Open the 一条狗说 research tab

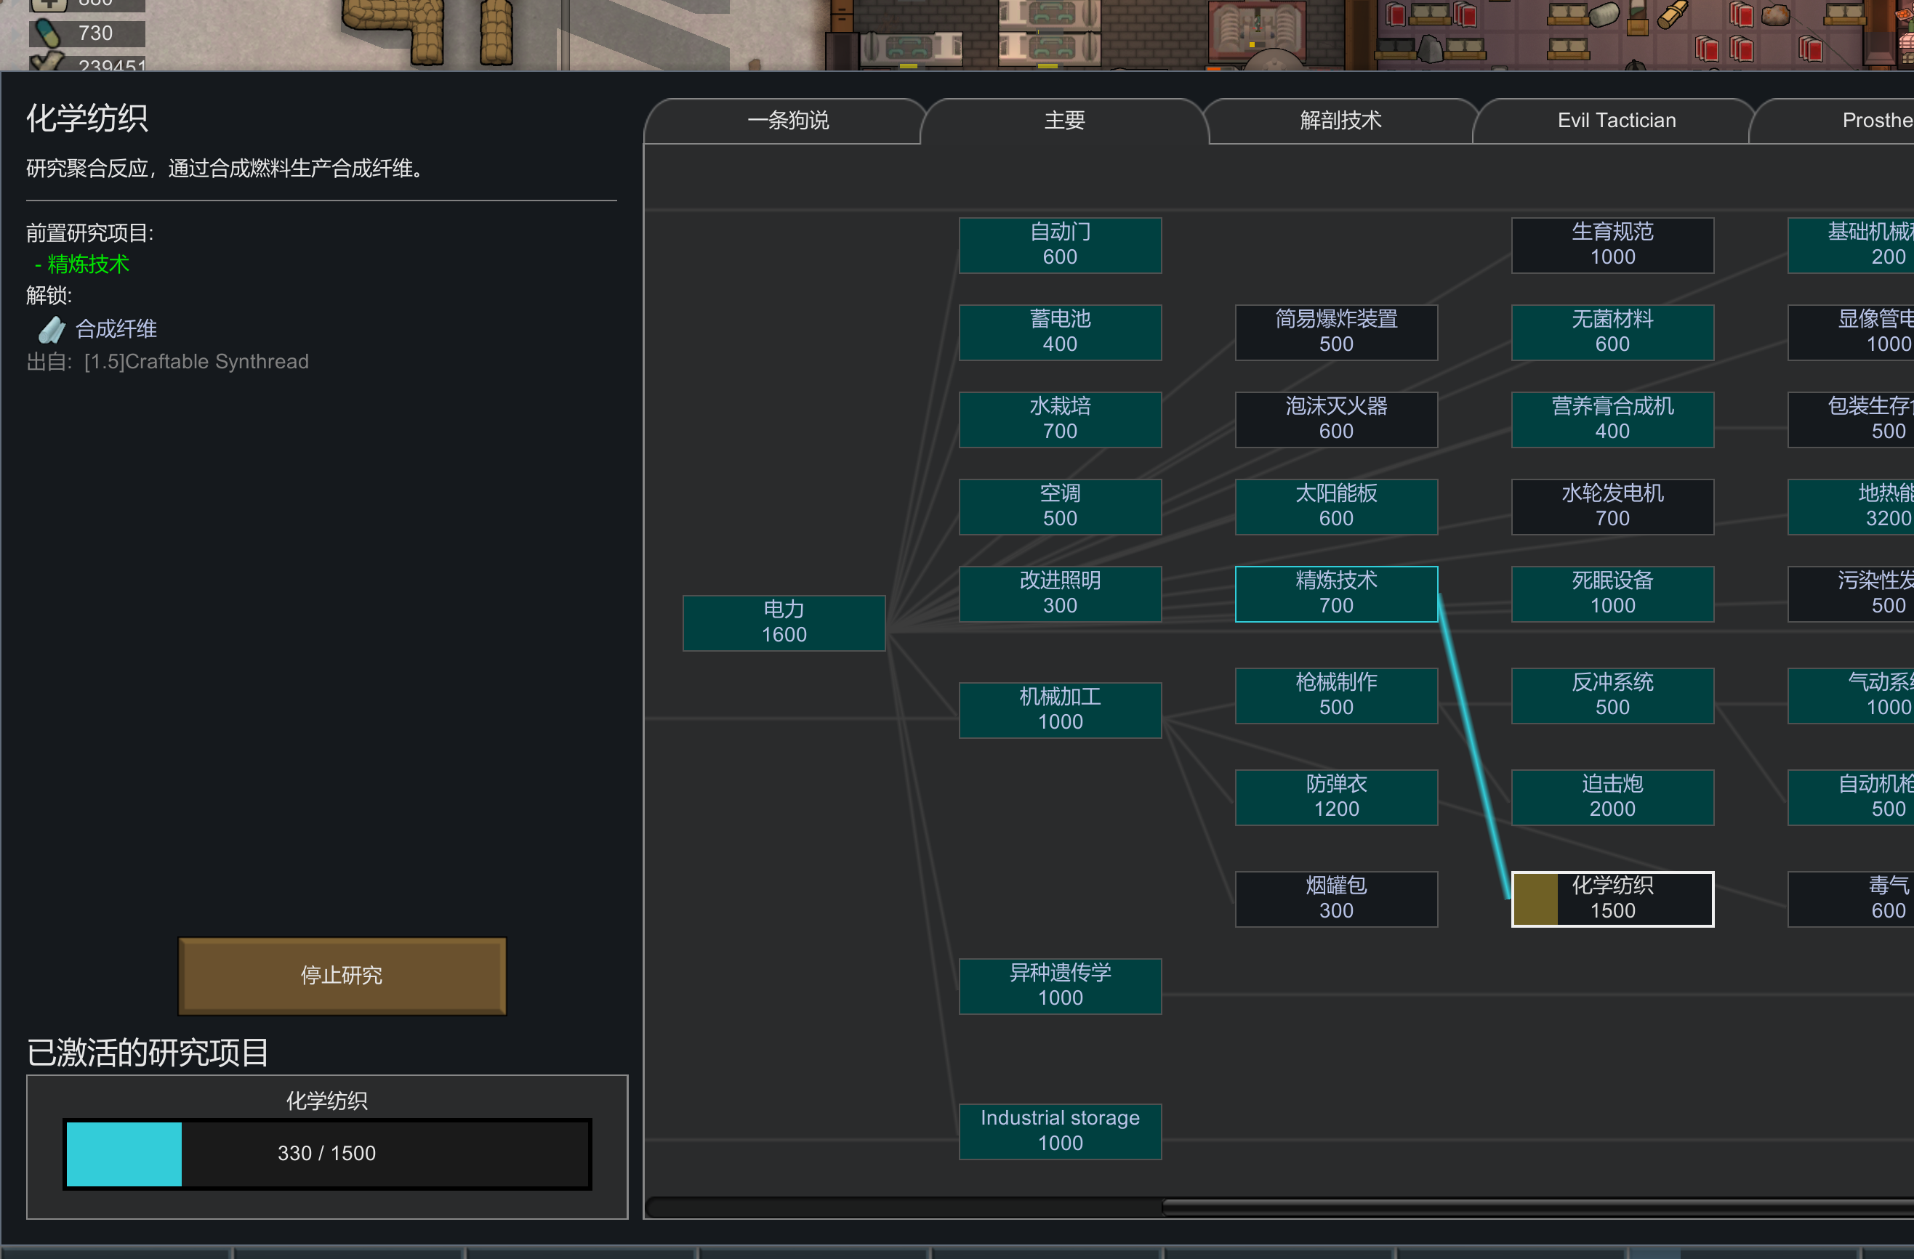pos(787,121)
